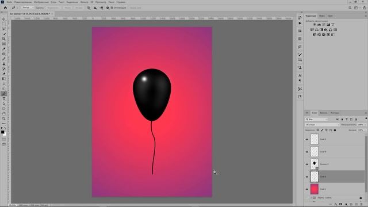
Task: Open the workspace switcher at top right
Action: (356, 7)
